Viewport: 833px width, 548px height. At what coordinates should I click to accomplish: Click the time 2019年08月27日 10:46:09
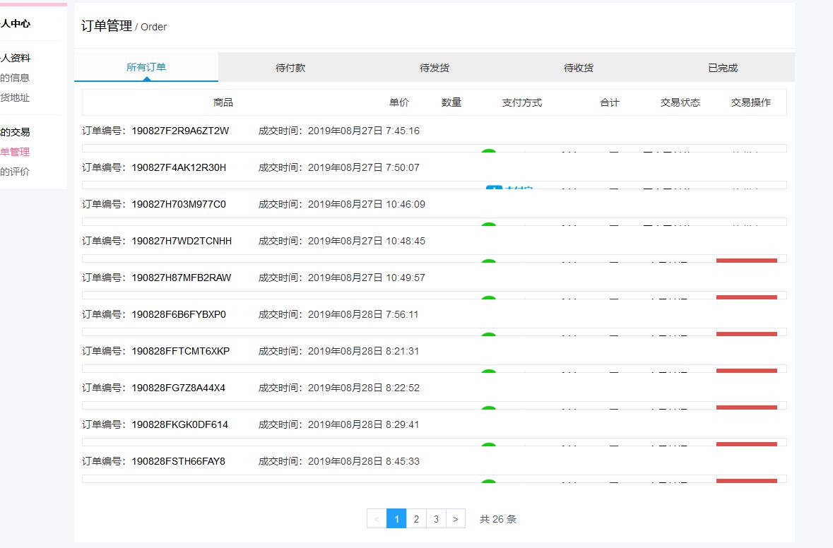367,204
